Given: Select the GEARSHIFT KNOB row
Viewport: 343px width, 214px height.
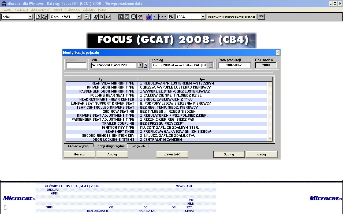Looking at the screenshot, I should 167,132.
